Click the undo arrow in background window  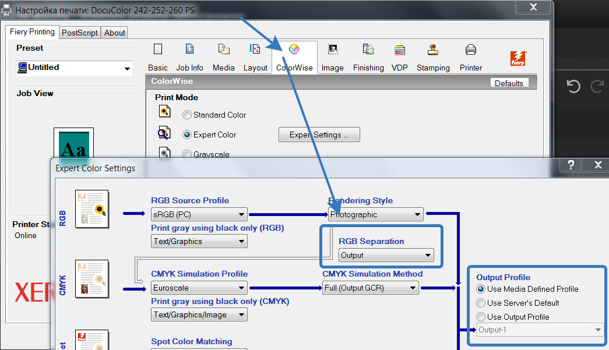[x=573, y=86]
